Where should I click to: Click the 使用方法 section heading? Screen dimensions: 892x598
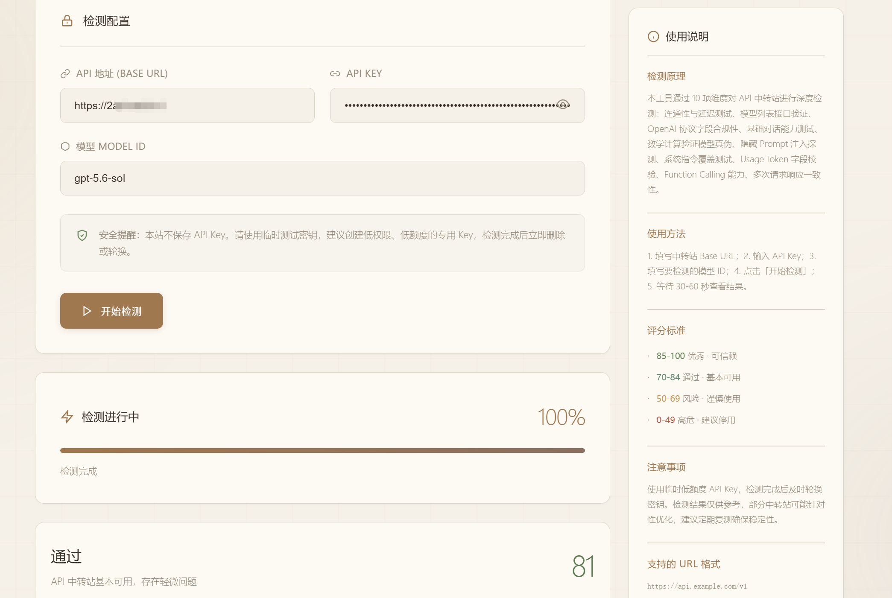click(666, 234)
